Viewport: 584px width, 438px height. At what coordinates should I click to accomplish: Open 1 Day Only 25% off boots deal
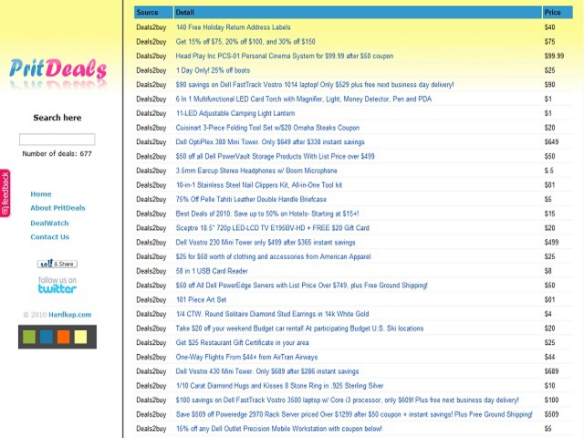coord(213,70)
